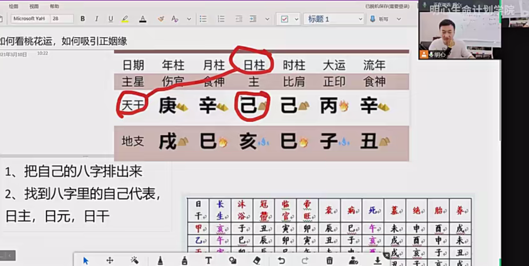Click the Delete trash icon in the drawing toolbar
The image size is (529, 266).
click(328, 260)
